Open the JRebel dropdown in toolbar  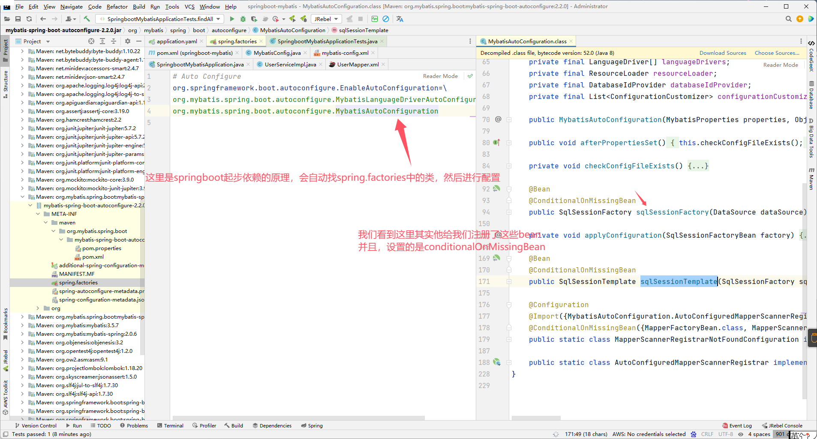(x=327, y=19)
